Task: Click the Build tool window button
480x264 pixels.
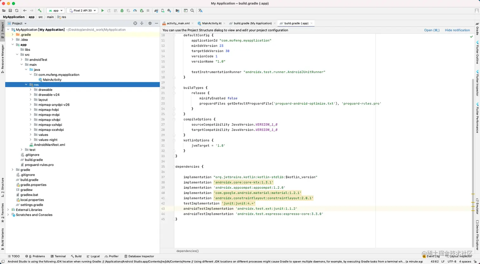Action: [76, 256]
